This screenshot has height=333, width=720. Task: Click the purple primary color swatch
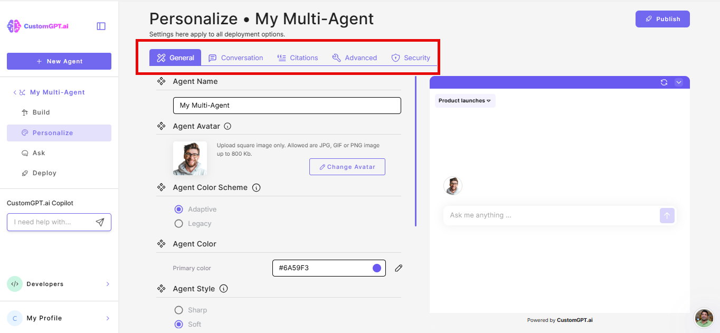point(376,268)
